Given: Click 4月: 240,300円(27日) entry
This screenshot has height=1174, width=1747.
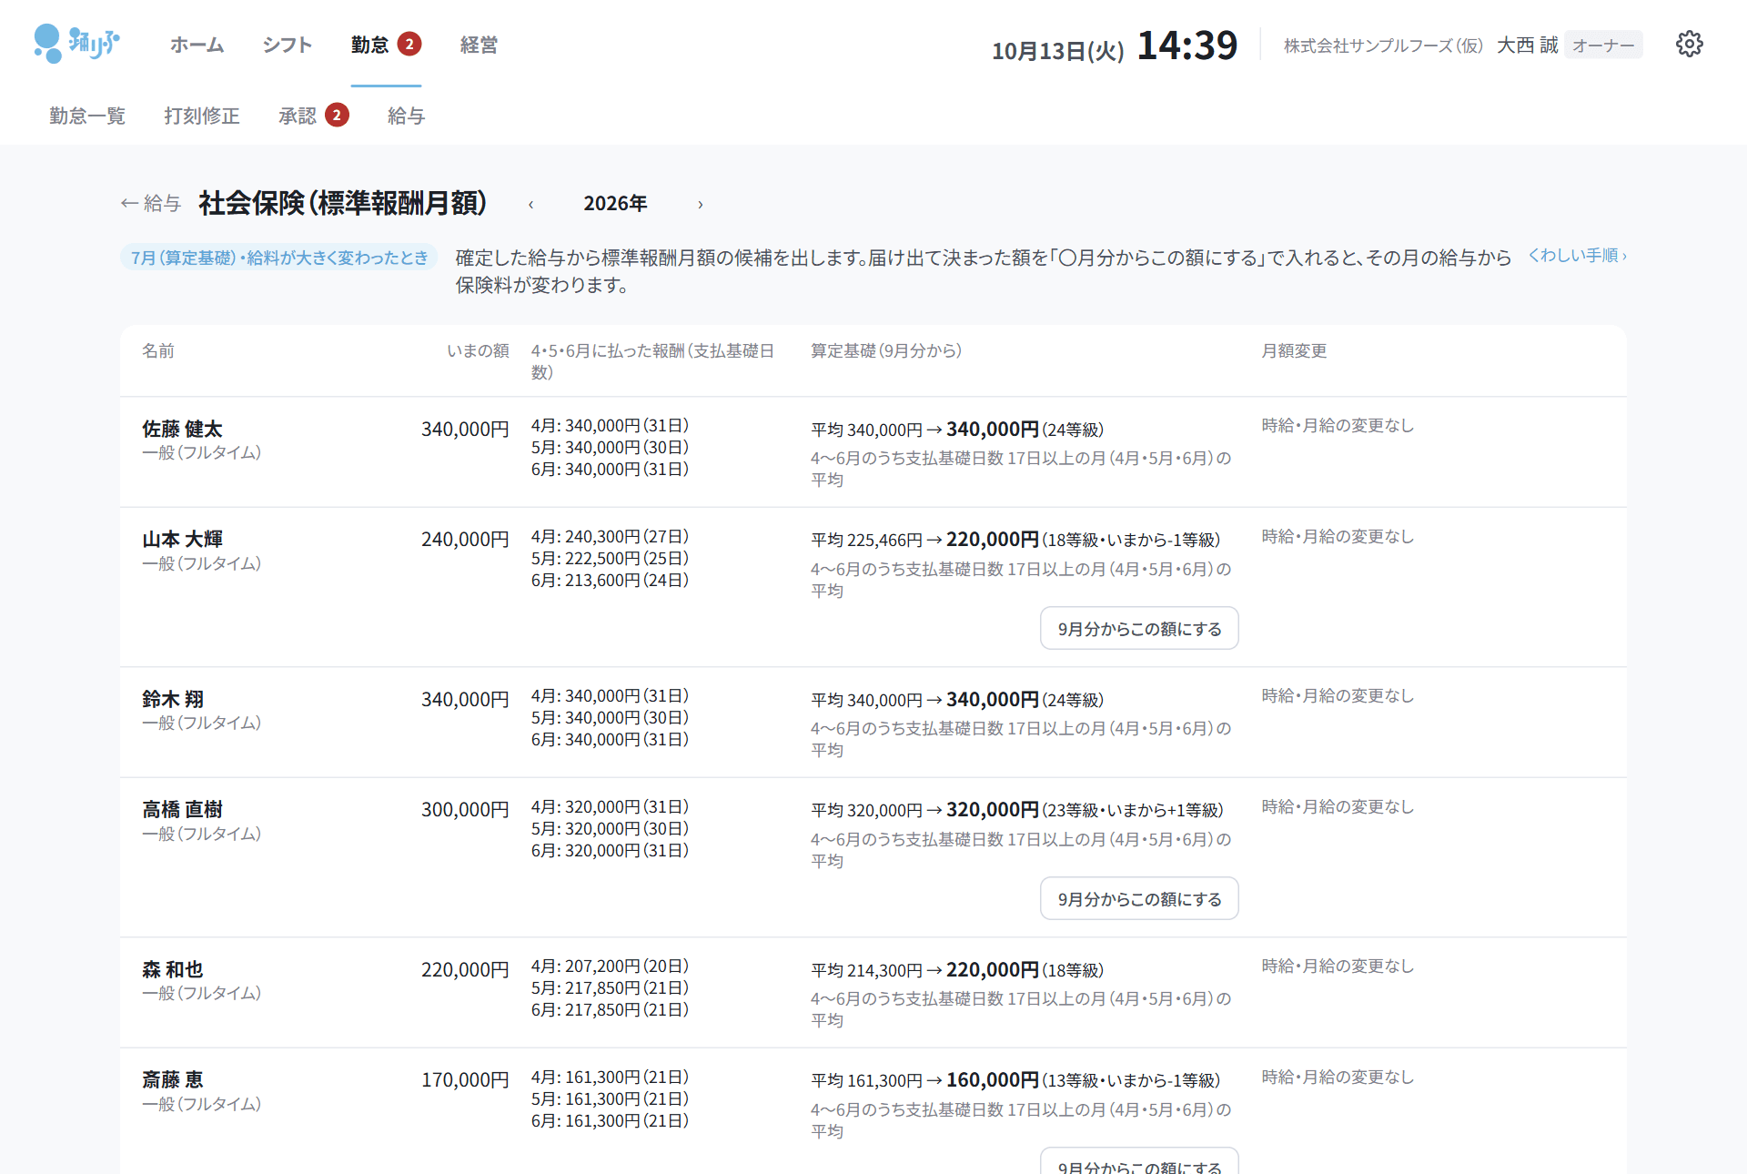Looking at the screenshot, I should point(610,536).
